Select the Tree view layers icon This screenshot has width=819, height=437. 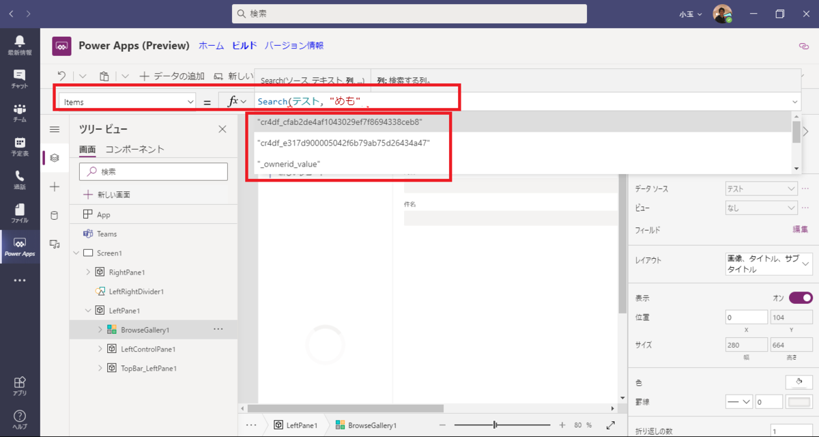tap(55, 158)
